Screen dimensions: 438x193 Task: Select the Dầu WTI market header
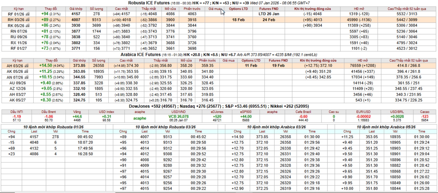pos(16,112)
